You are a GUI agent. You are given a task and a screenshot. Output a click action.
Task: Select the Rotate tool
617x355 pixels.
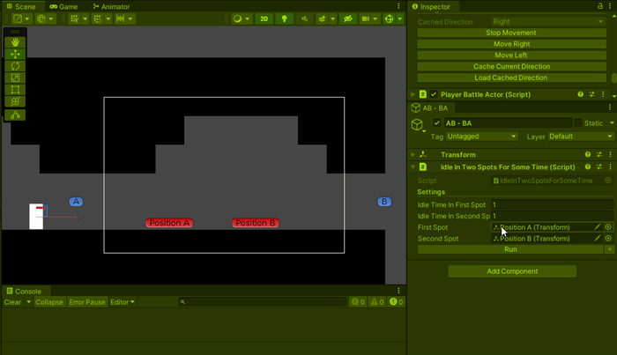(15, 66)
